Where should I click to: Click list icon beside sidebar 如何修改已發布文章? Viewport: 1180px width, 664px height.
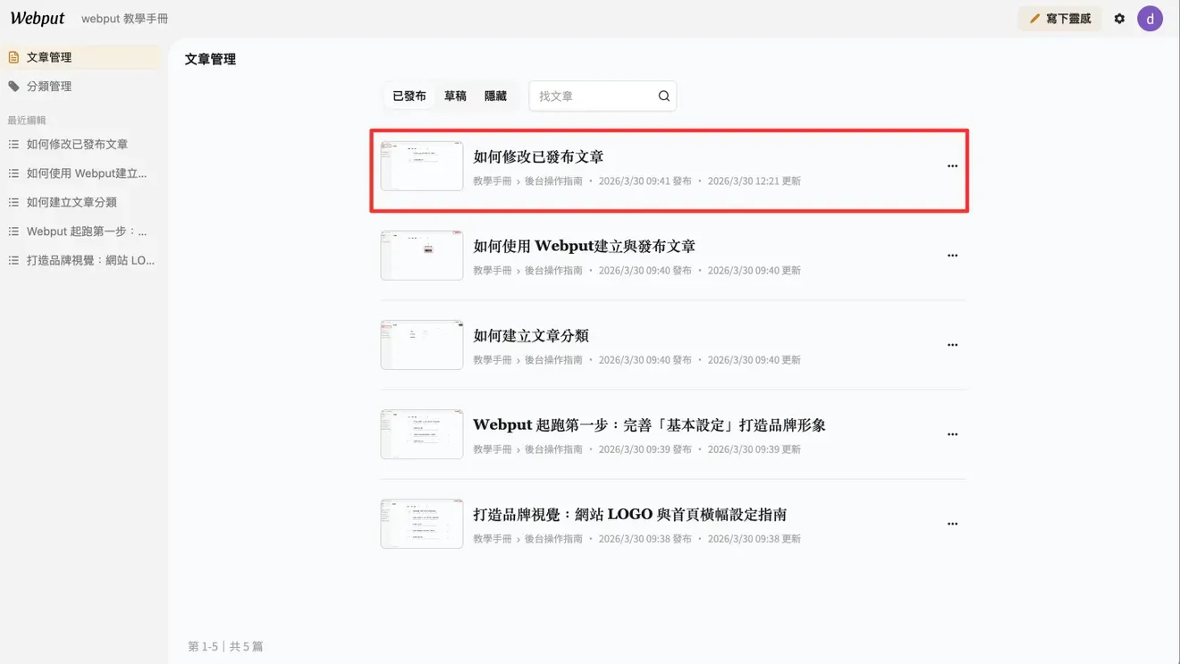pyautogui.click(x=13, y=145)
